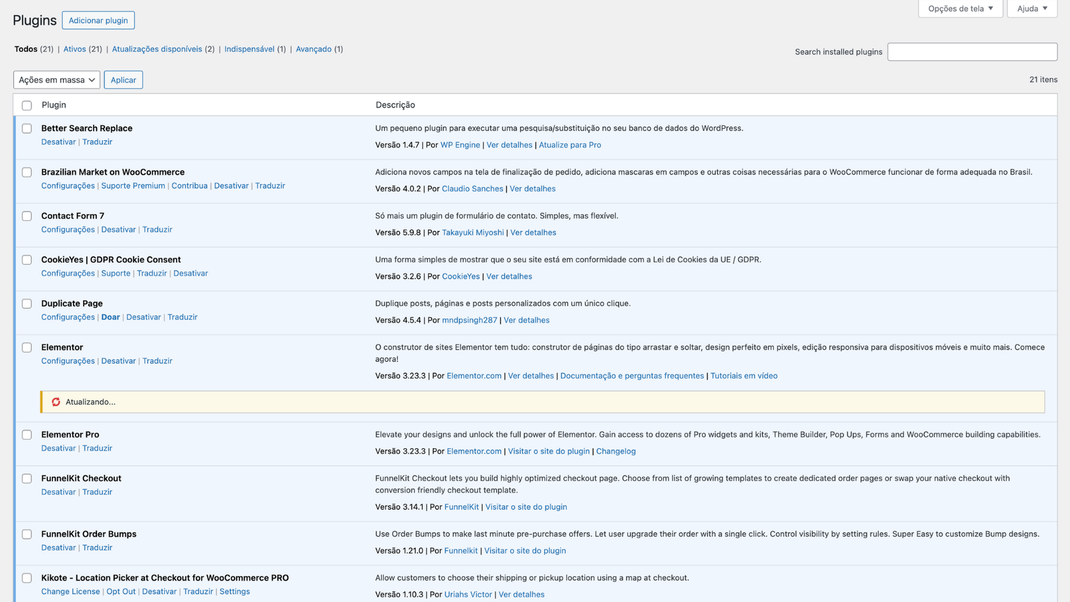Screen dimensions: 1070x602
Task: Tick the Contact Form 7 checkbox
Action: (27, 216)
